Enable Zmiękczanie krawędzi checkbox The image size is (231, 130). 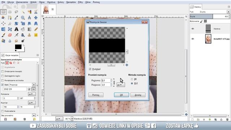(3, 71)
